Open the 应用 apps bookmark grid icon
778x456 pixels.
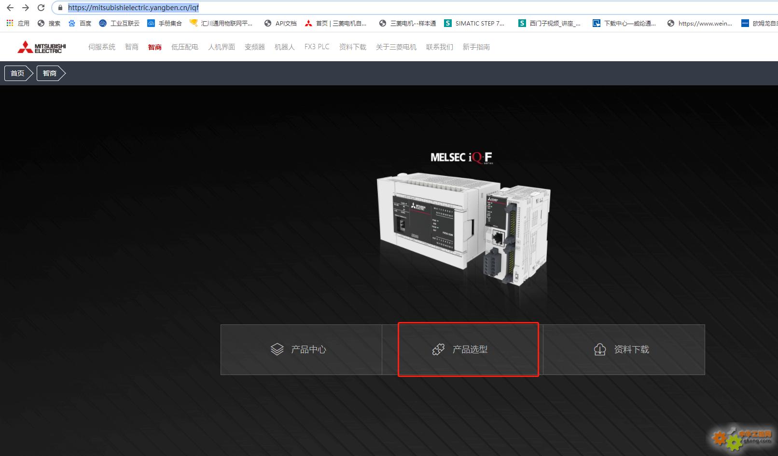point(18,23)
